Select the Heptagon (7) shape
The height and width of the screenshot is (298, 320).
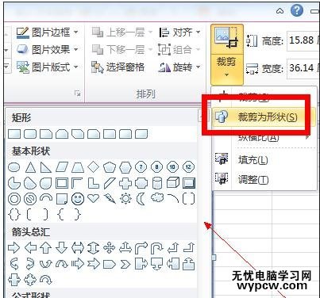coord(141,167)
